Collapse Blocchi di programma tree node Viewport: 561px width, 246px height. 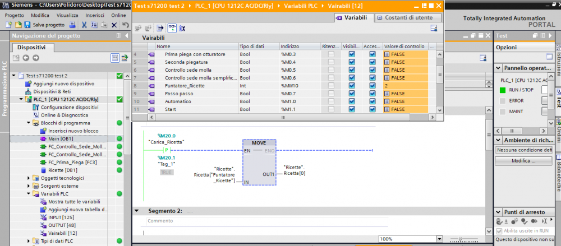(x=29, y=123)
